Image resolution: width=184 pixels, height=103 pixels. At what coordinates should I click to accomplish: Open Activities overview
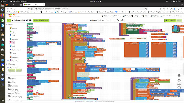coord(4,1)
